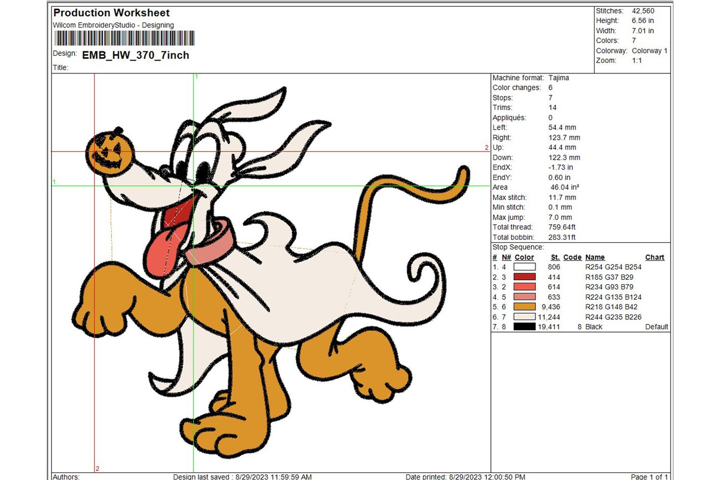This screenshot has width=722, height=480.
Task: Click the "Color" column header
Action: 524,257
